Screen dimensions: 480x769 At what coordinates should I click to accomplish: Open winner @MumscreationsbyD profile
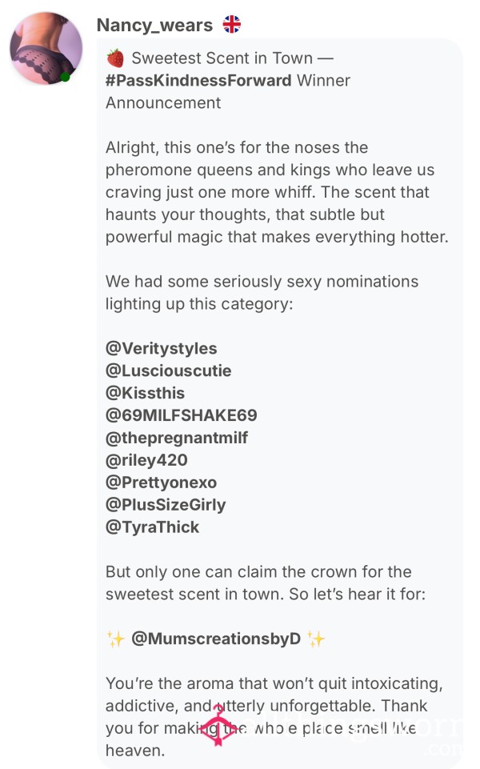(x=216, y=639)
